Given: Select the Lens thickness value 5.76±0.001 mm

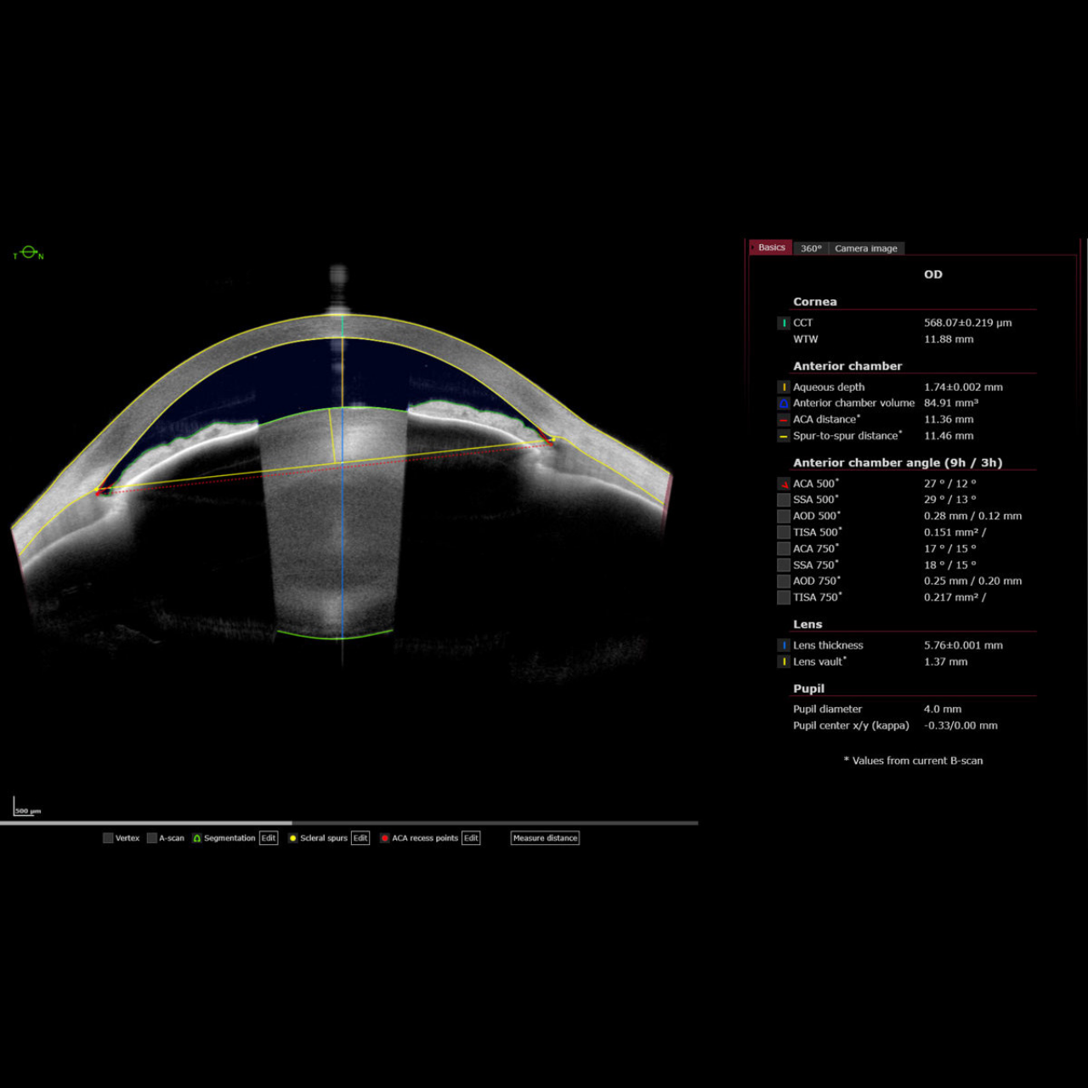Looking at the screenshot, I should point(963,645).
